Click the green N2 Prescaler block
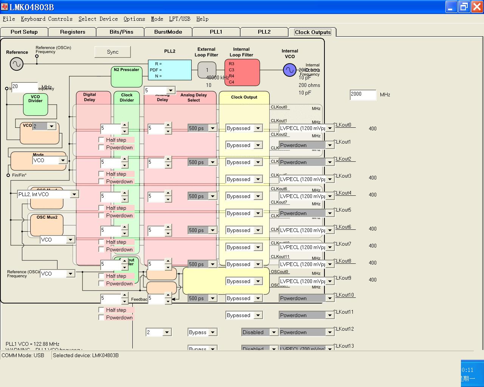Screen dimensions: 484x387 126,77
